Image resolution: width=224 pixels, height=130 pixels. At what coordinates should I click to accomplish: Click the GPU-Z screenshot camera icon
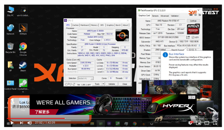click(x=191, y=14)
